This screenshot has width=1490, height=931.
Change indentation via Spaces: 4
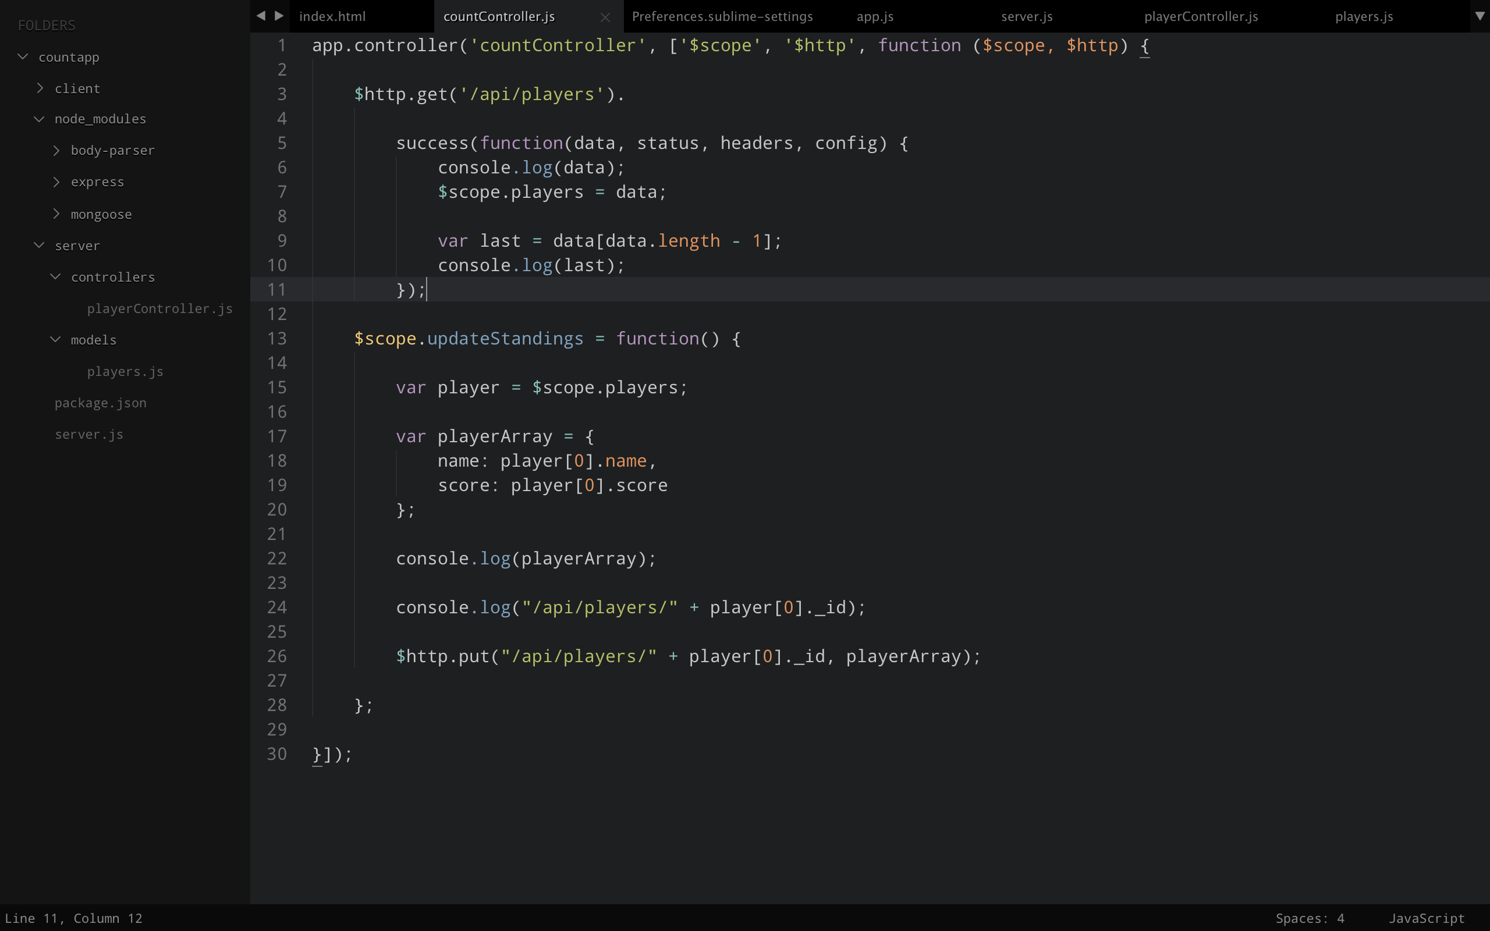click(x=1309, y=918)
